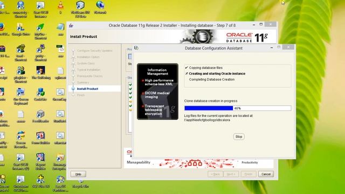Select the 'Typical Installation' step
The image size is (345, 194).
point(88,70)
